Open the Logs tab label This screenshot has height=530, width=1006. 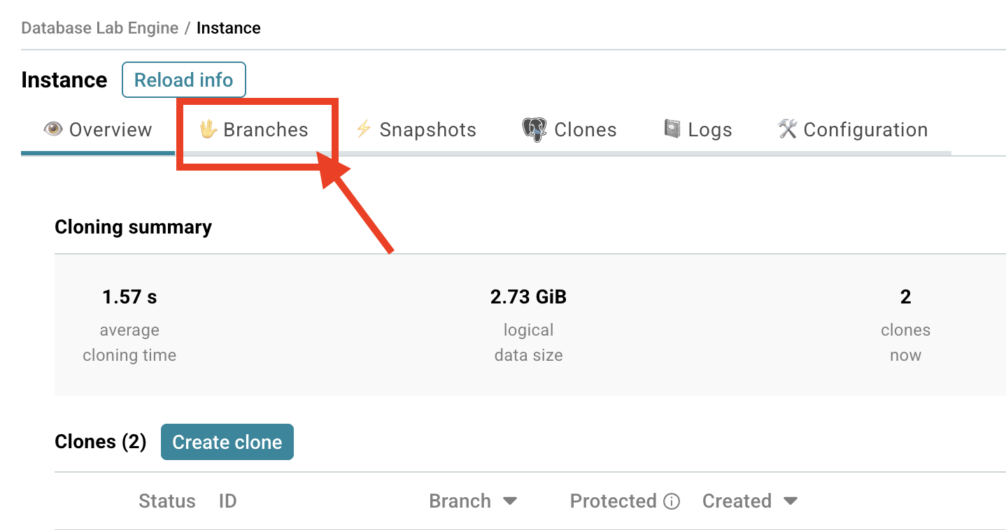pyautogui.click(x=709, y=130)
